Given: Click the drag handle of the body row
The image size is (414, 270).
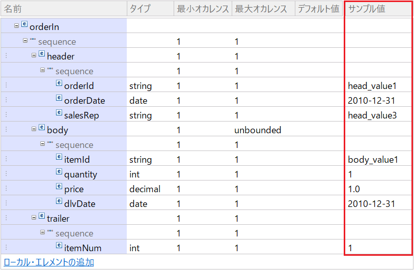Looking at the screenshot, I should click(x=6, y=129).
